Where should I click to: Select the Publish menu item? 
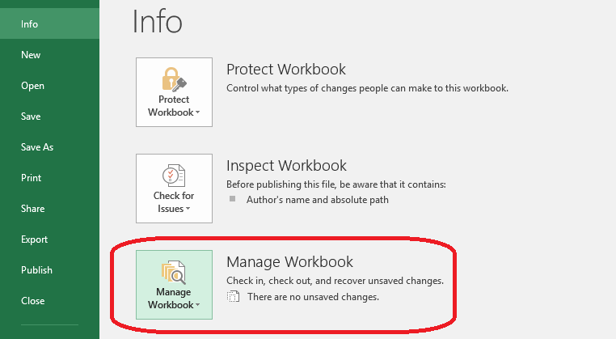(36, 270)
